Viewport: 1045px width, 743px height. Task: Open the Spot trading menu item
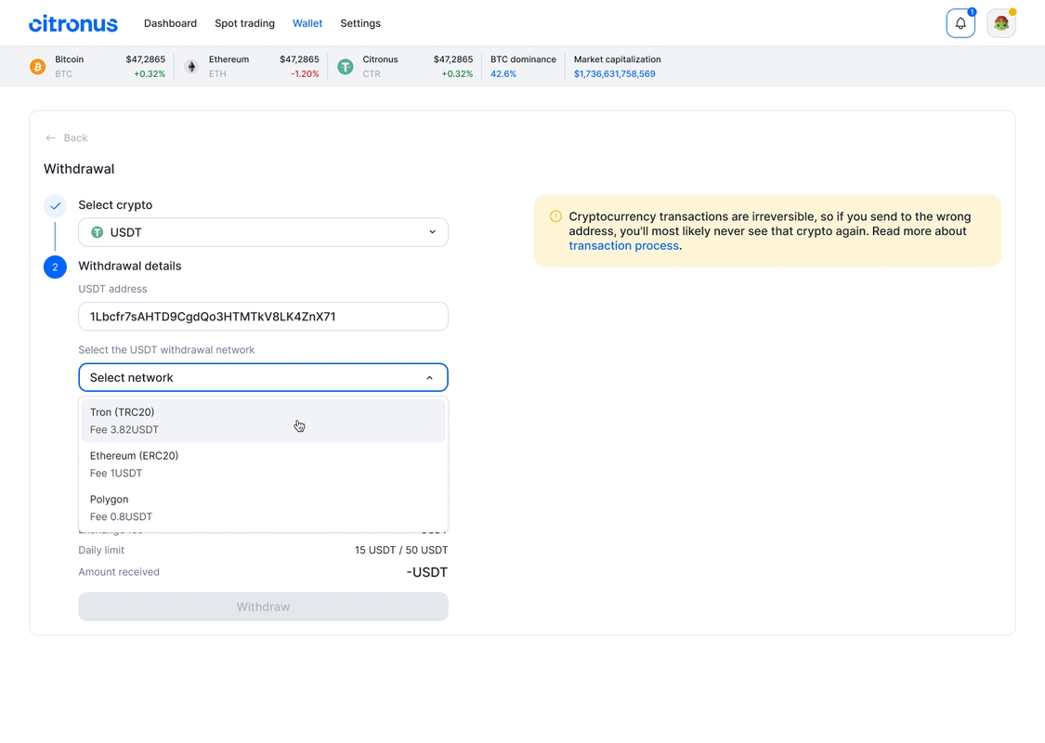coord(244,23)
